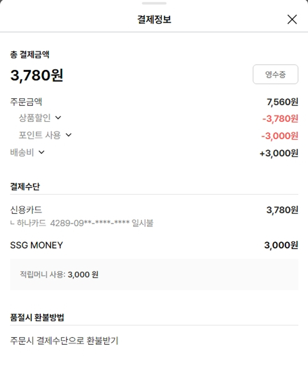The image size is (308, 379).
Task: Select the 신용카드 payment method label
Action: click(26, 210)
